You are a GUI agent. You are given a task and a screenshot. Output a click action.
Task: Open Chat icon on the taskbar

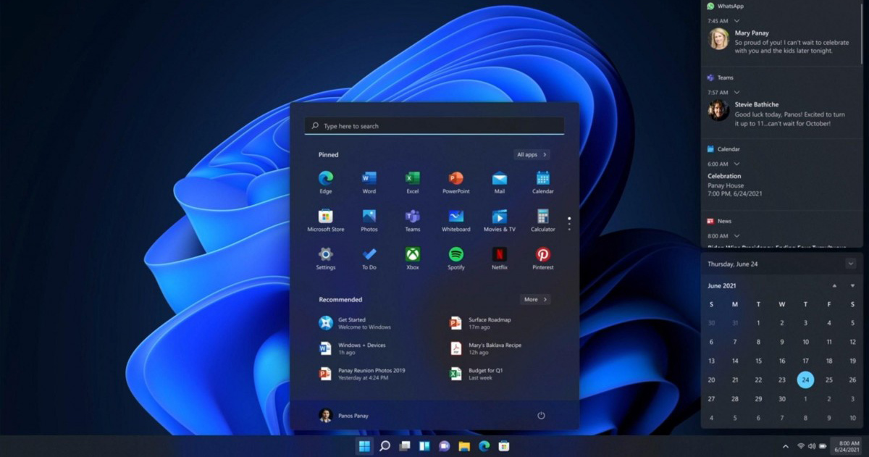coord(445,446)
